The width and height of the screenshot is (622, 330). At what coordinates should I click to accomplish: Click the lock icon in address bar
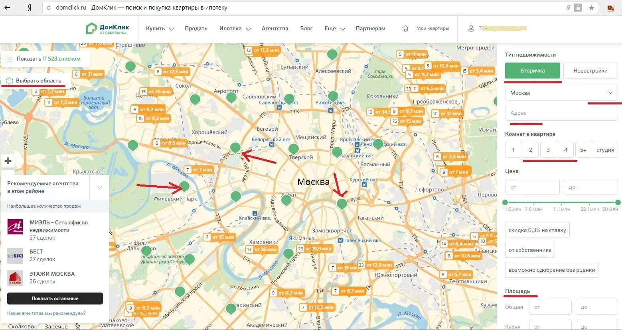point(578,7)
